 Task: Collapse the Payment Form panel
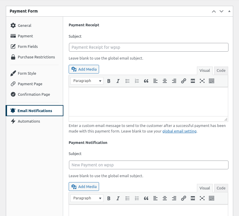229,11
